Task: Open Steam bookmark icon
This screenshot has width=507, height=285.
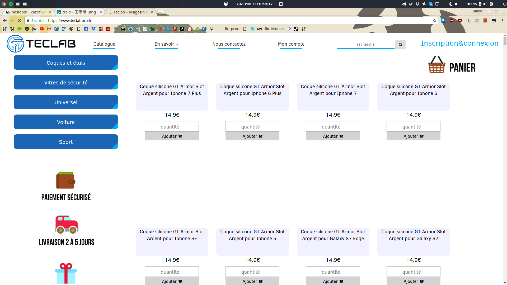Action: 296,29
